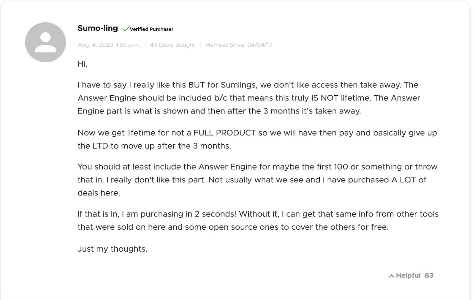Click the "Hi," greeting line
The image size is (475, 300).
pyautogui.click(x=82, y=64)
